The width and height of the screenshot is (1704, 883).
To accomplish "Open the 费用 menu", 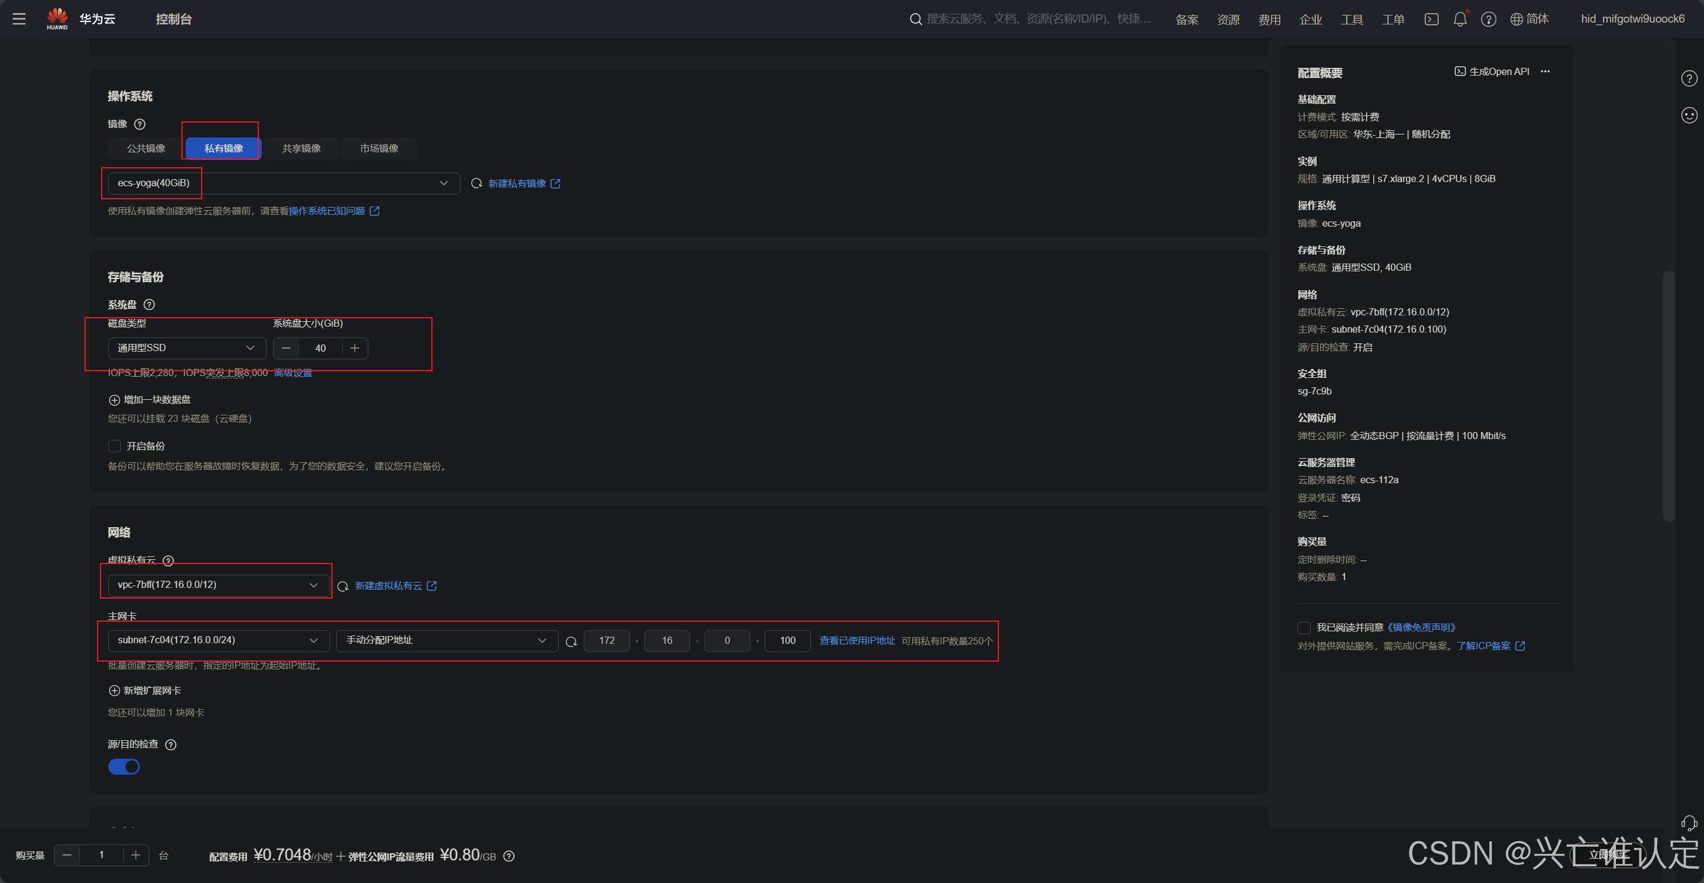I will click(x=1270, y=19).
